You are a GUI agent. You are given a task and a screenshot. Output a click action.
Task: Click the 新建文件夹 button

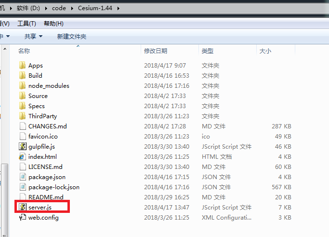pyautogui.click(x=72, y=37)
